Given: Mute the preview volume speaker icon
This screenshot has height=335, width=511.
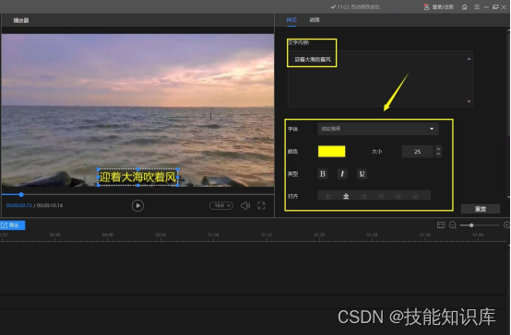Looking at the screenshot, I should (245, 205).
